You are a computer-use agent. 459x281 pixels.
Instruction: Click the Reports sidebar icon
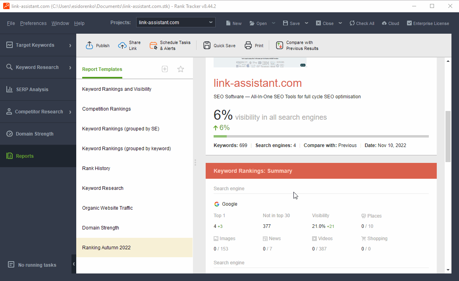10,156
